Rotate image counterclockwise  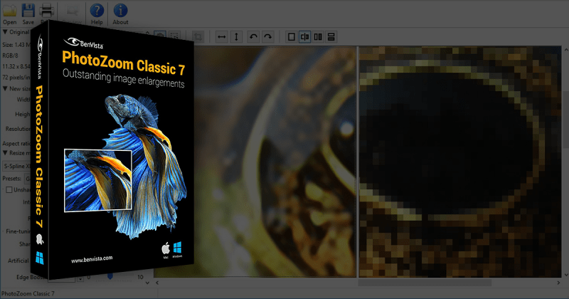tap(253, 36)
